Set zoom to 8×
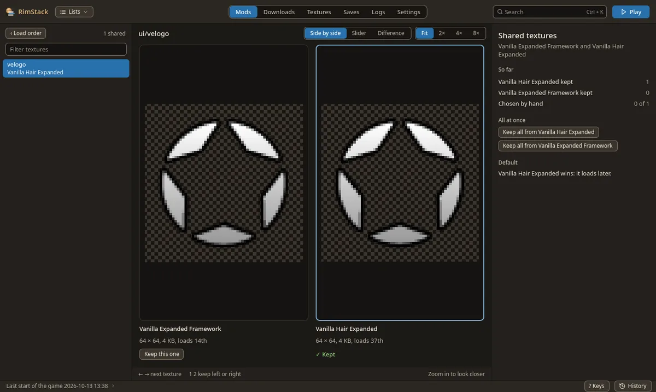 [x=476, y=33]
